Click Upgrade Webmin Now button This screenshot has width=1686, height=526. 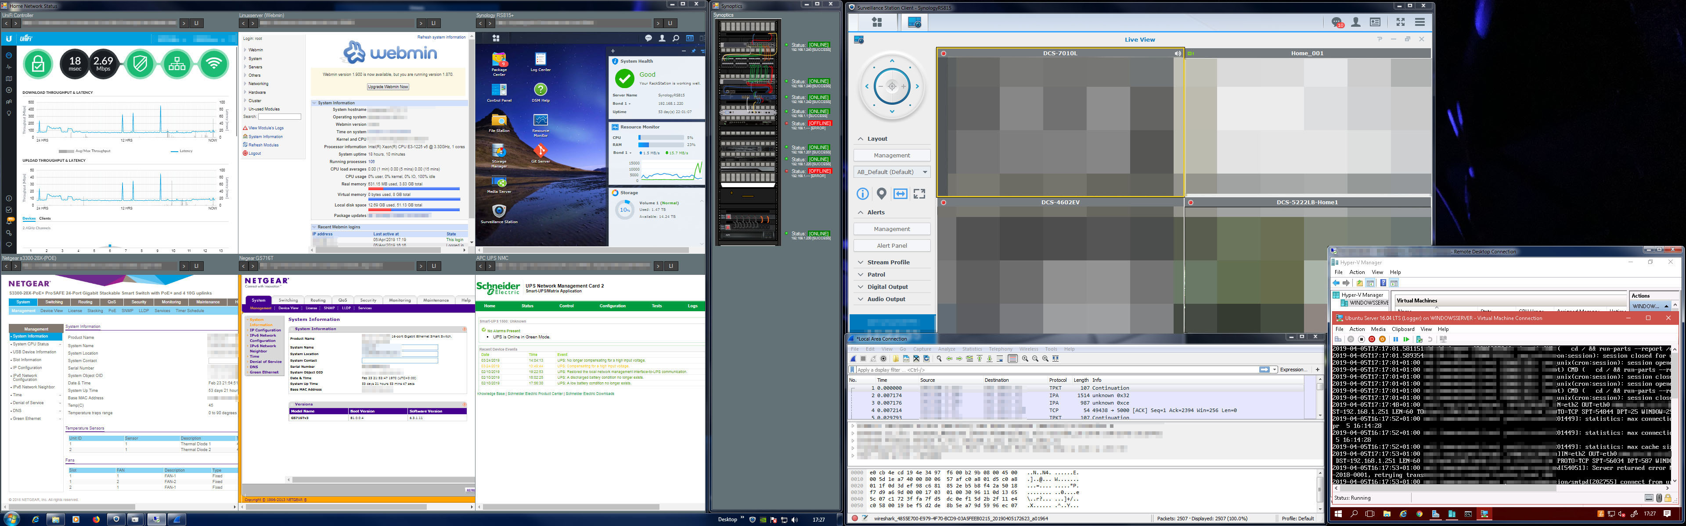388,86
